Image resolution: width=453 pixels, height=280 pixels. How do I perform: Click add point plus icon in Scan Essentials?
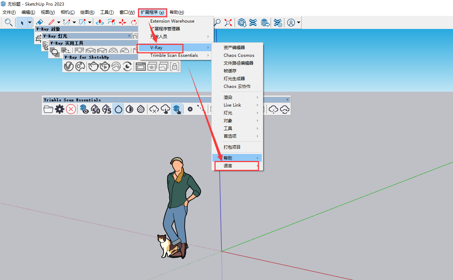tap(190, 109)
